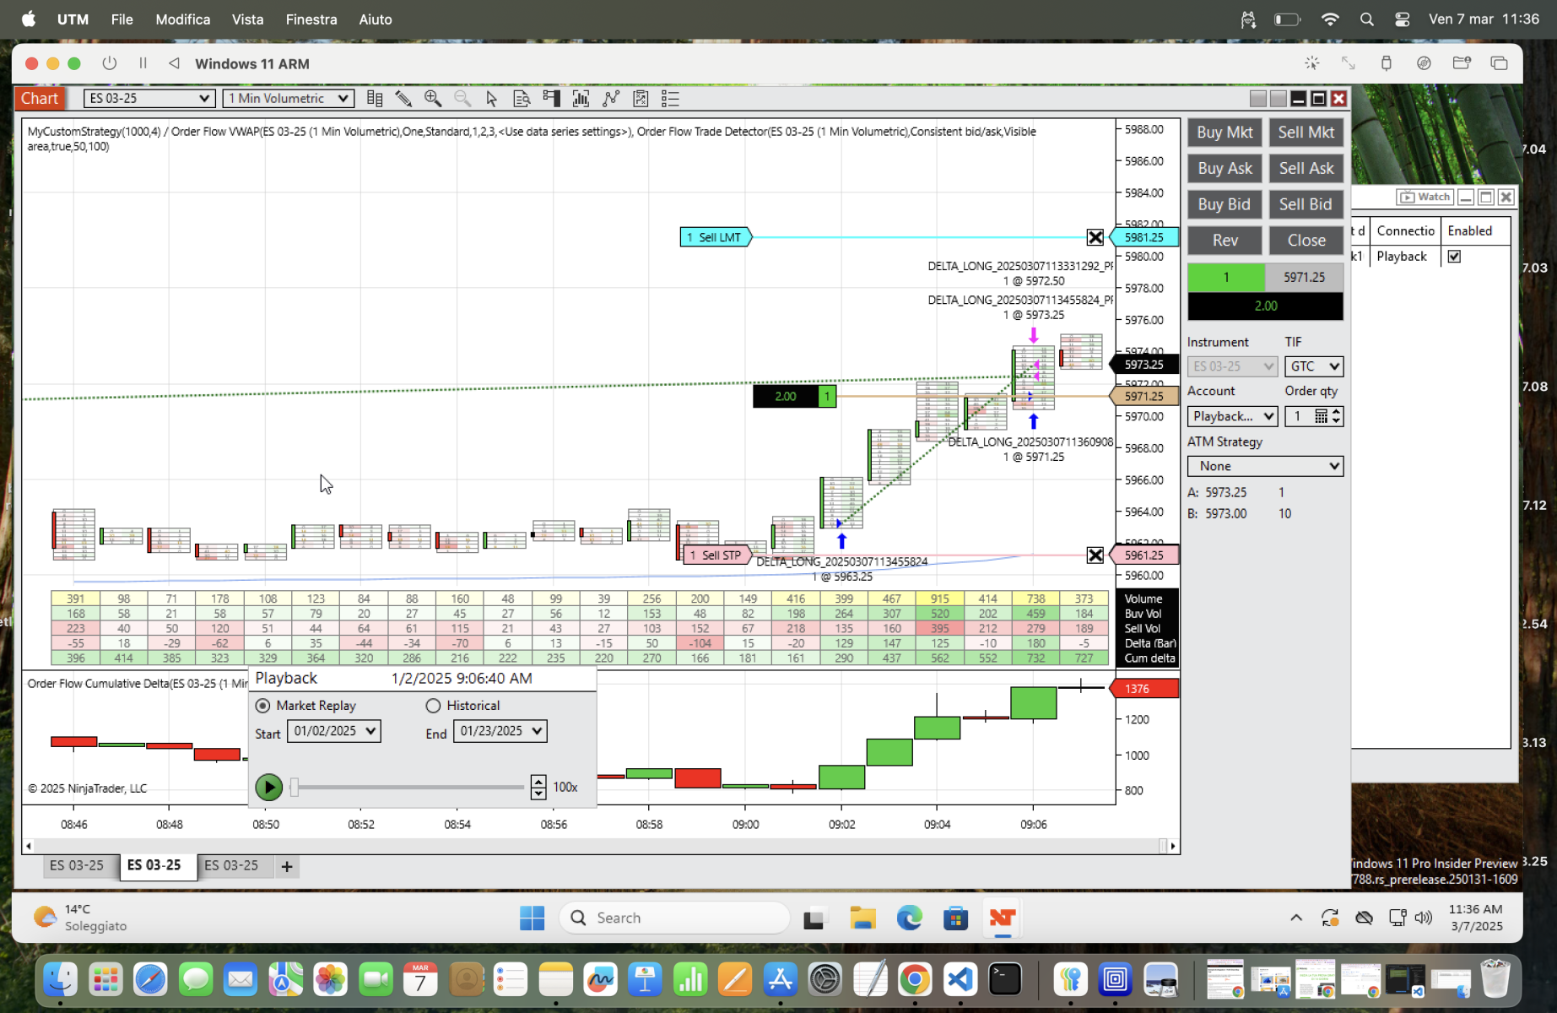The image size is (1557, 1013).
Task: Open the data series bars icon
Action: [581, 99]
